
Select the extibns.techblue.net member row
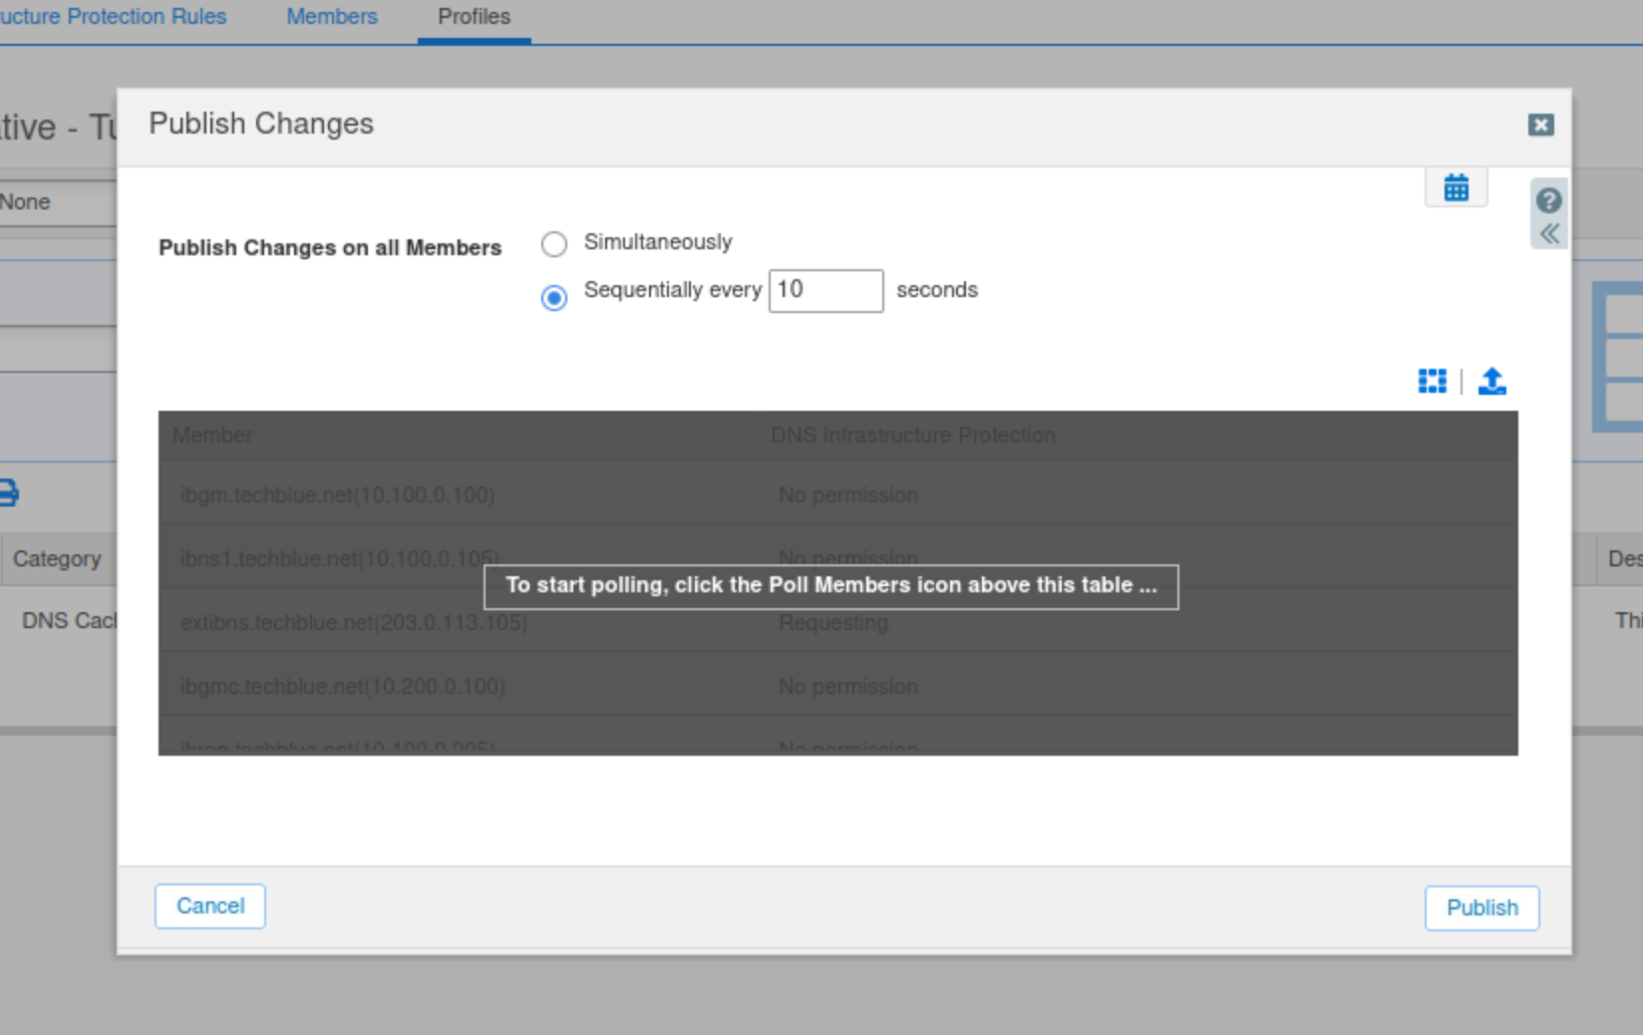[x=354, y=623]
